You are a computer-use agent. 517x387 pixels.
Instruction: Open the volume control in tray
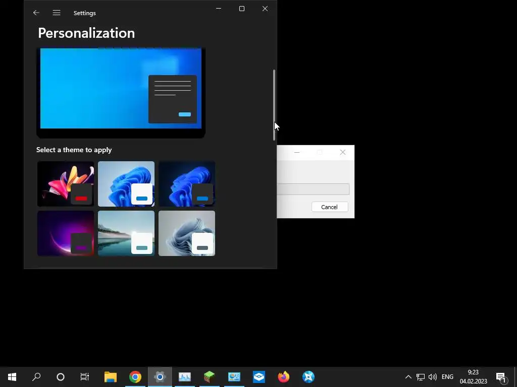click(432, 377)
